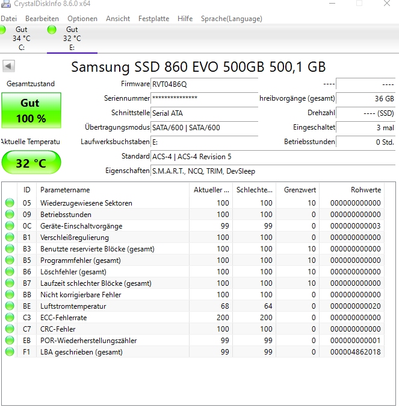Click status icon of POR-Wiederherstellungszähler row

(10, 341)
